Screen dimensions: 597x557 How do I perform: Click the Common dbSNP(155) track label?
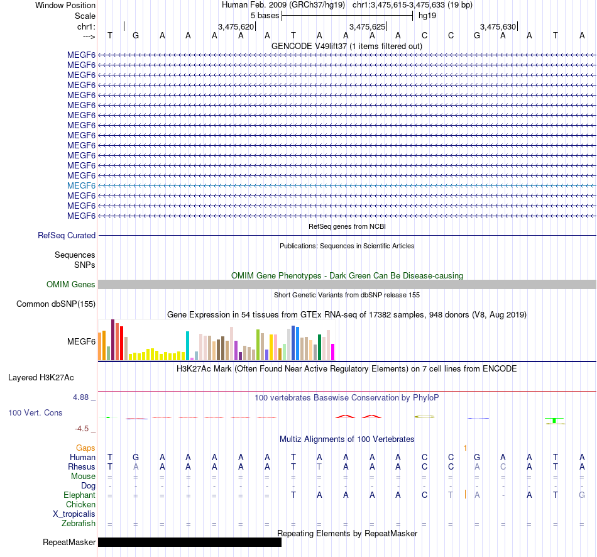point(55,304)
